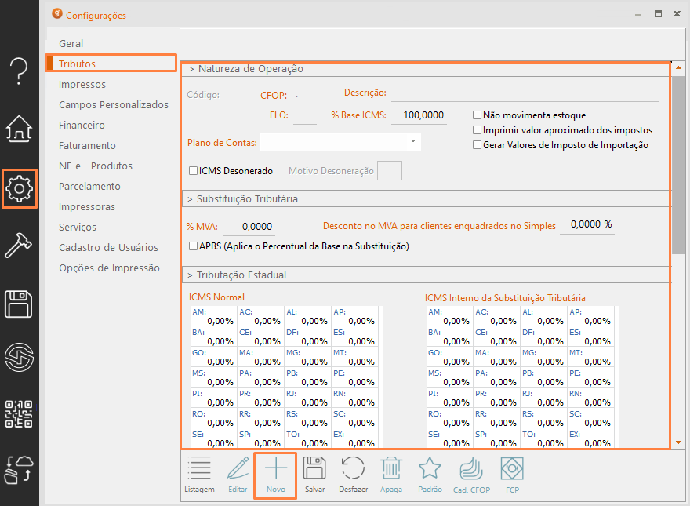
Task: Open the help question mark icon
Action: [x=19, y=71]
